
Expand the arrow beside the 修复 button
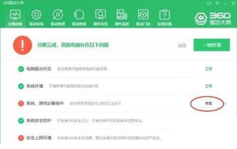tap(225, 104)
